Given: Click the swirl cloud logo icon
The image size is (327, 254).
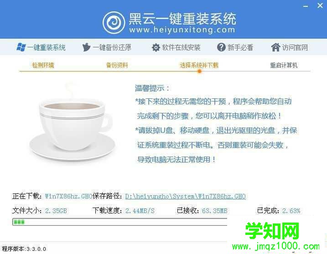Looking at the screenshot, I should [114, 22].
